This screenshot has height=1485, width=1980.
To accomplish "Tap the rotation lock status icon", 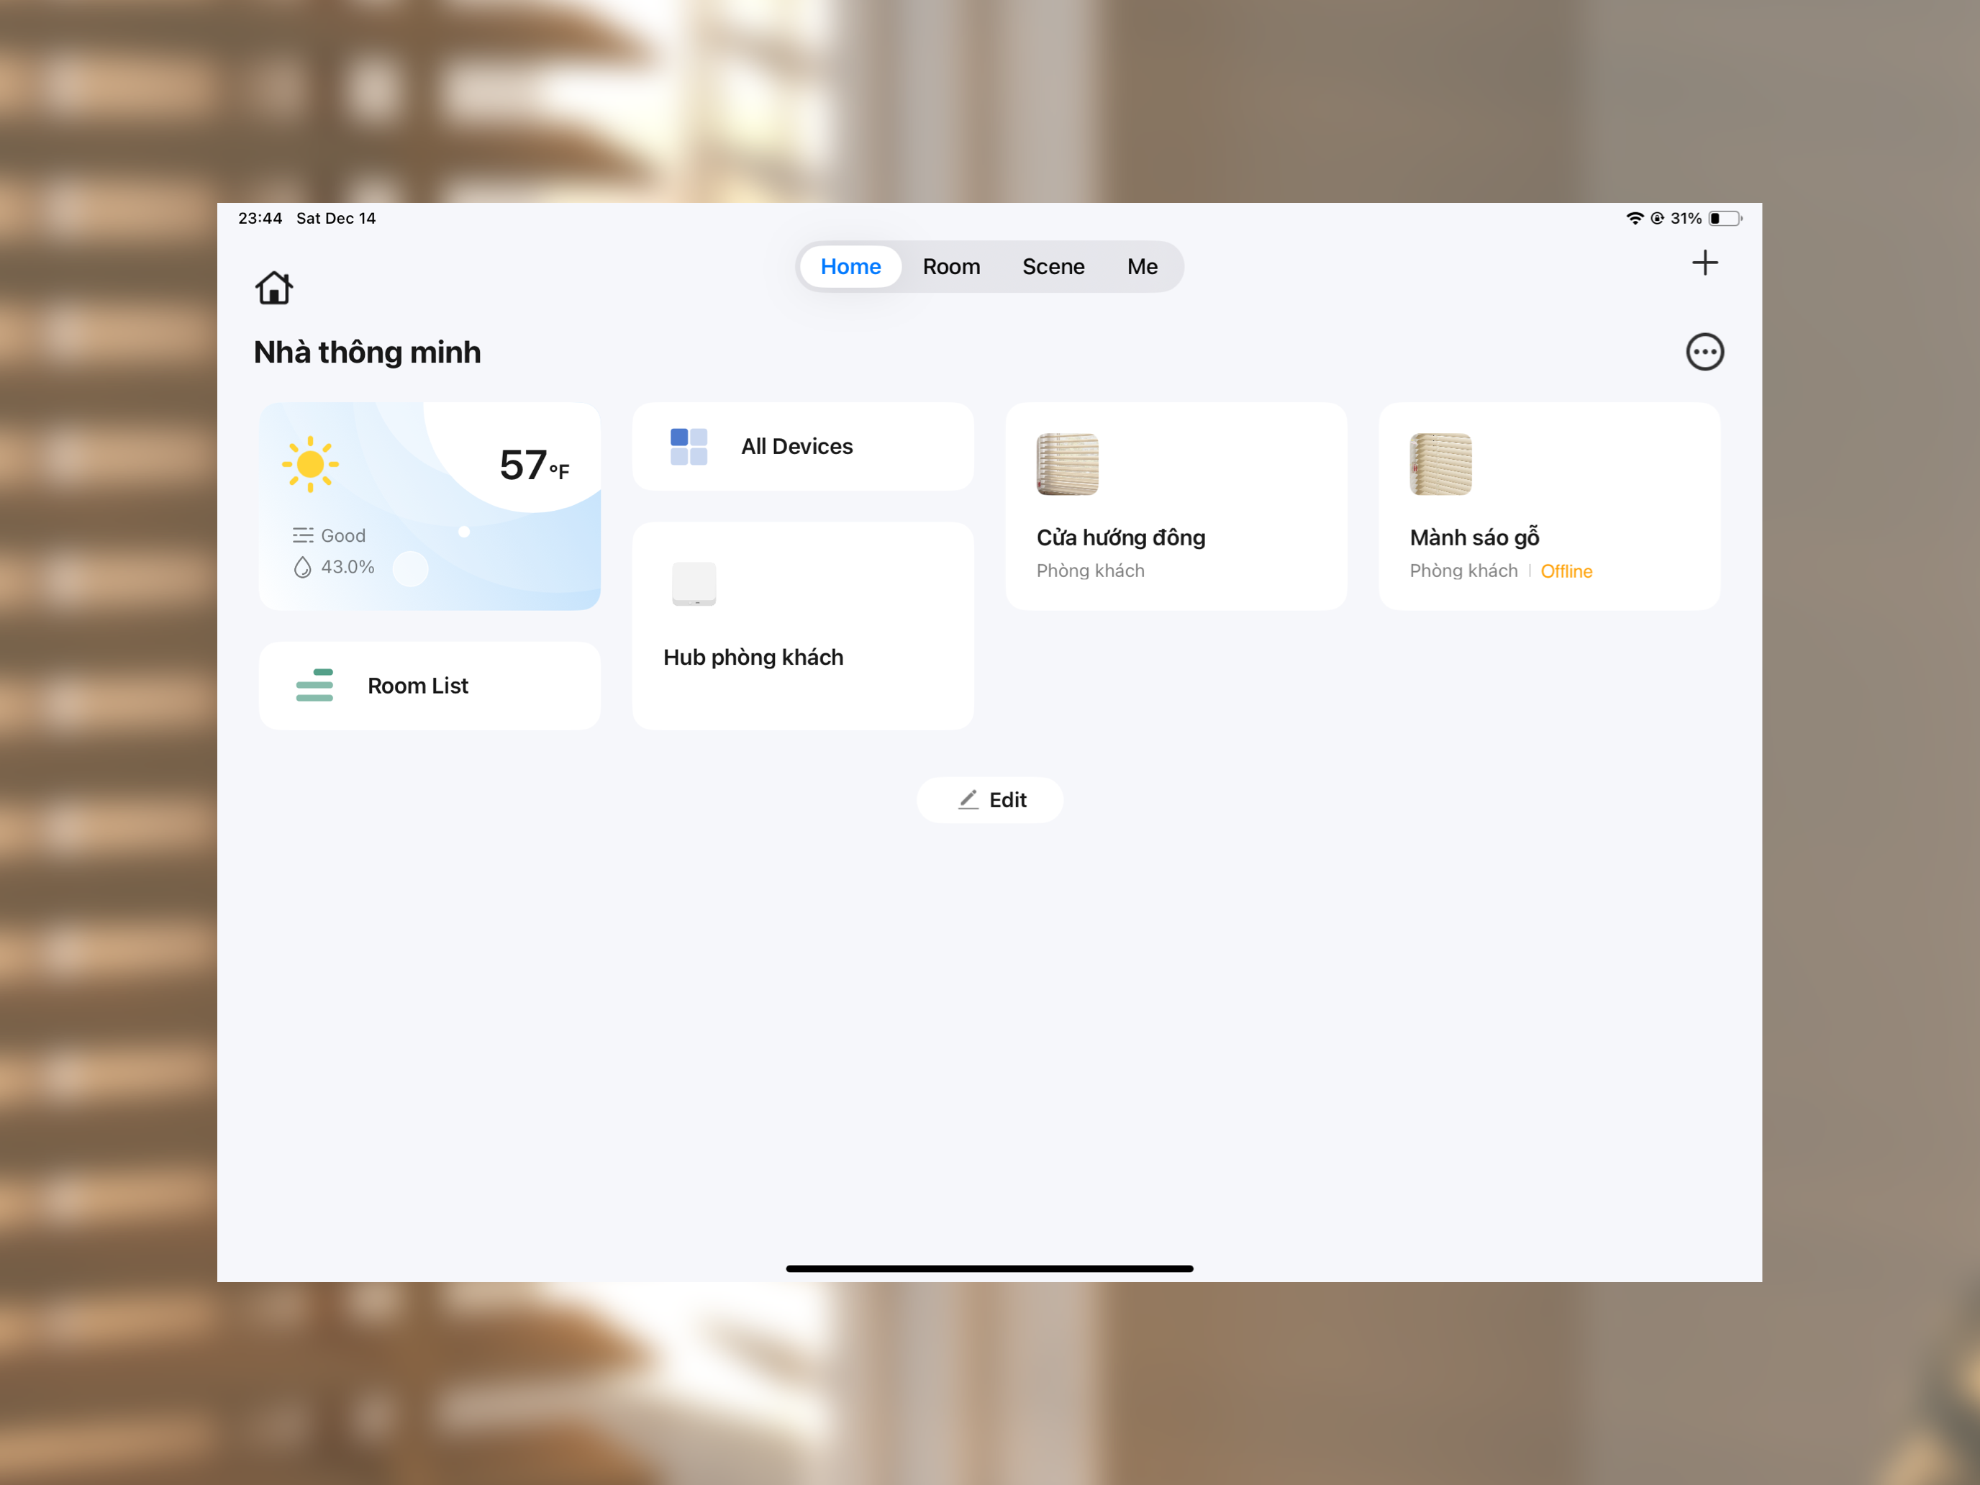I will 1657,219.
